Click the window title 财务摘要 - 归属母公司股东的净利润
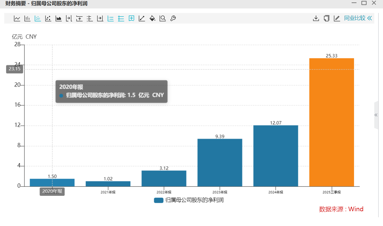The width and height of the screenshot is (383, 226). 46,4
